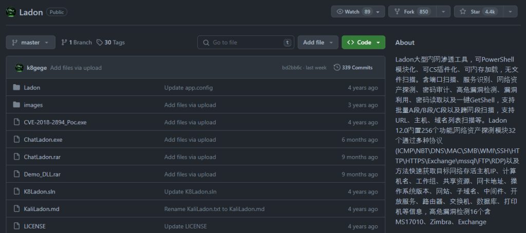Click the Fork icon
Screen dimensions: 526x233
point(397,12)
